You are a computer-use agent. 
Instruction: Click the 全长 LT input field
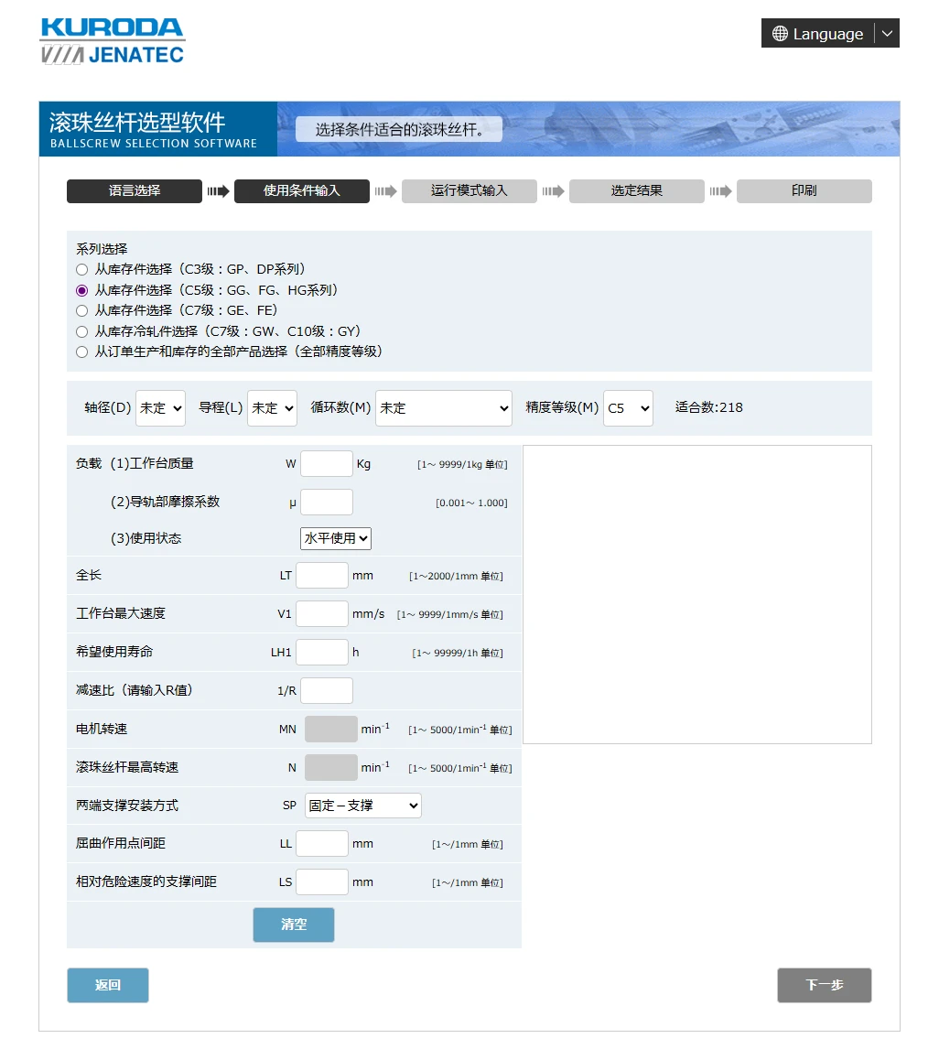tap(322, 576)
